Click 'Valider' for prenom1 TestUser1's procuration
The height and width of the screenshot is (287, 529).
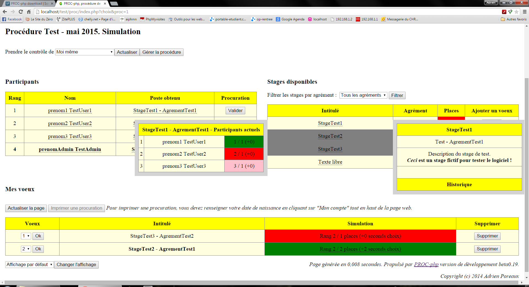point(235,110)
